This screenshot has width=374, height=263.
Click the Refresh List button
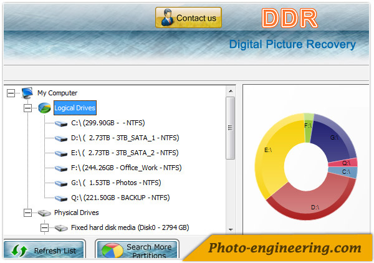44,249
